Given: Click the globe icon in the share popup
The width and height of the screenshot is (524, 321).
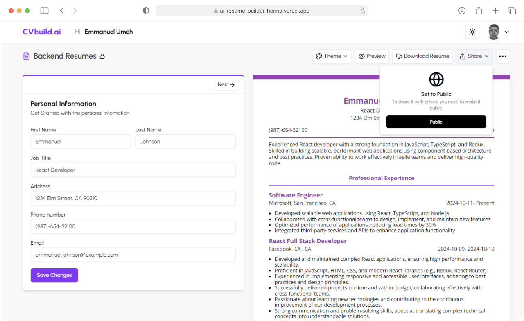Looking at the screenshot, I should (x=436, y=79).
